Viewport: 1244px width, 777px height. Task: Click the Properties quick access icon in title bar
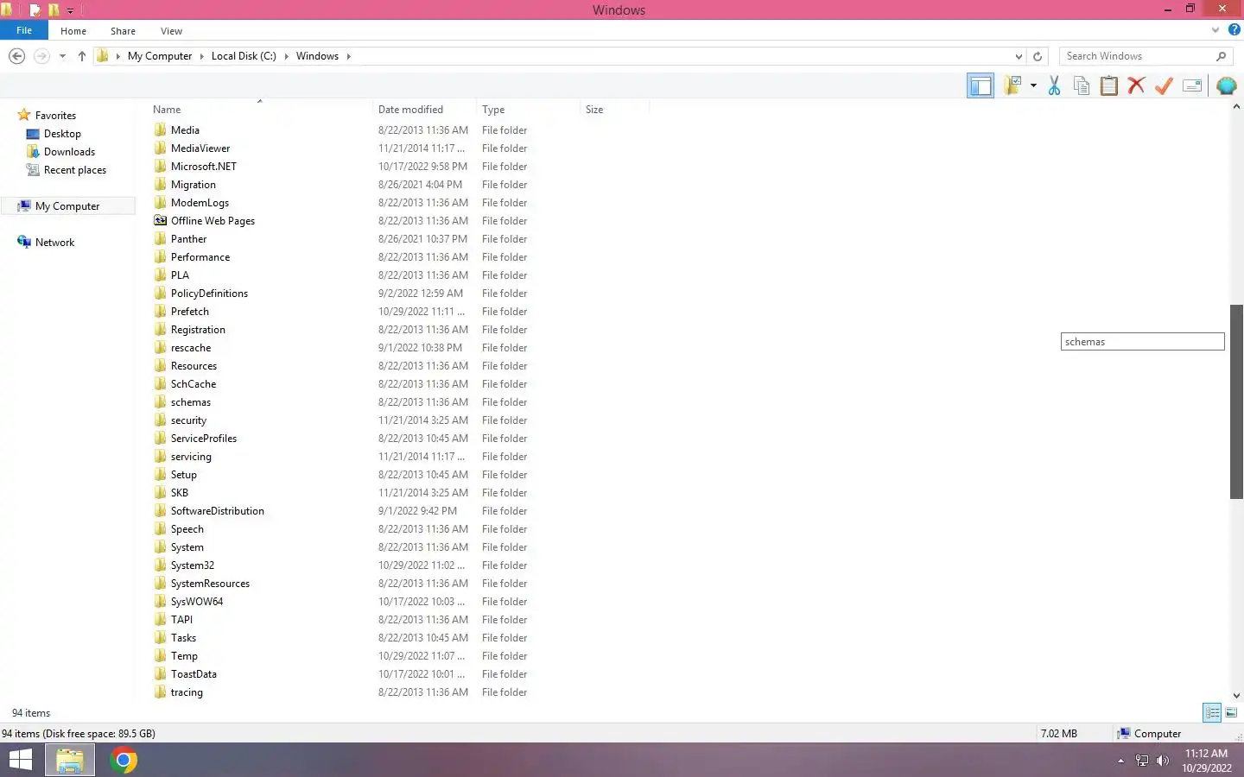click(35, 10)
